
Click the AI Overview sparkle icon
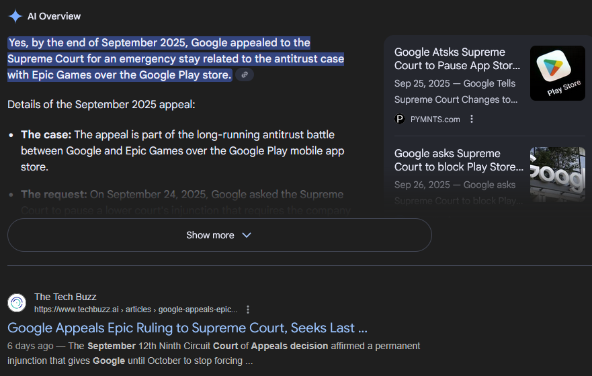coord(15,16)
